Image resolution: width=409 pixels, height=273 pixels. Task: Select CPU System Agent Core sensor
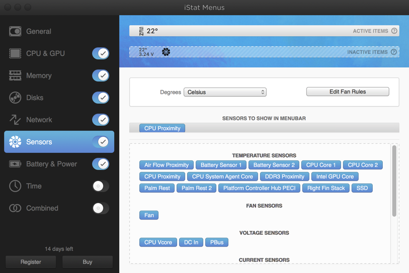(222, 176)
